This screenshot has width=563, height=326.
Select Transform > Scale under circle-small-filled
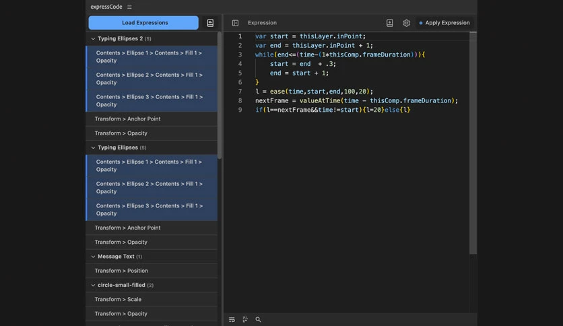pos(152,300)
